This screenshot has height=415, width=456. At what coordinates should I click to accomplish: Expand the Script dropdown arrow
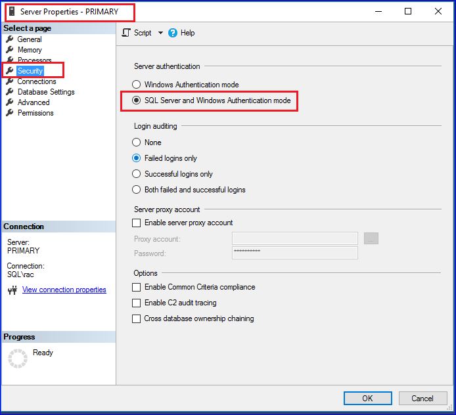pos(160,33)
